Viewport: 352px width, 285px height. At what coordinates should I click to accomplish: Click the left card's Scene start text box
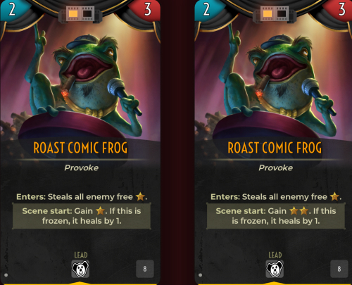pos(82,216)
